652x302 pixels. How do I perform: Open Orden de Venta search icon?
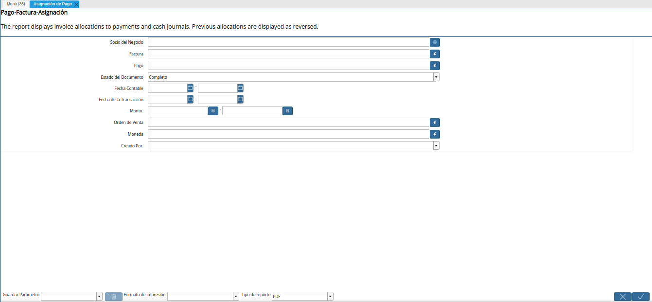point(435,123)
